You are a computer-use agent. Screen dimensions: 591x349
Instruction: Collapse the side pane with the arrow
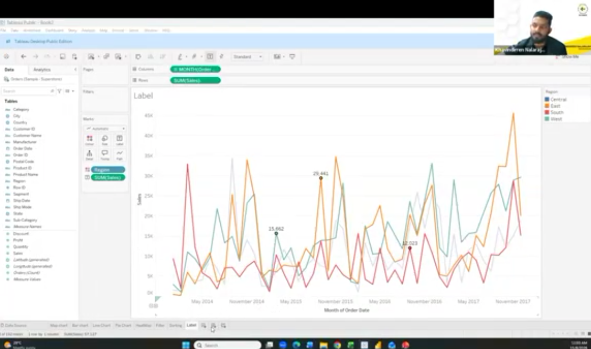point(75,70)
